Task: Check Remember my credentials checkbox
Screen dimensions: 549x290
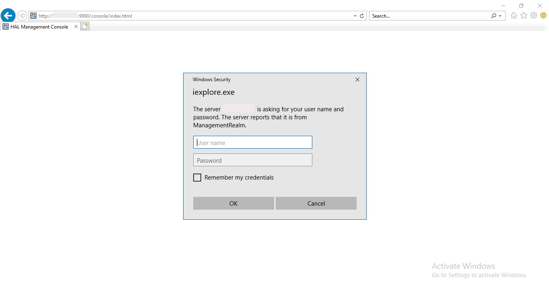Action: pos(197,178)
